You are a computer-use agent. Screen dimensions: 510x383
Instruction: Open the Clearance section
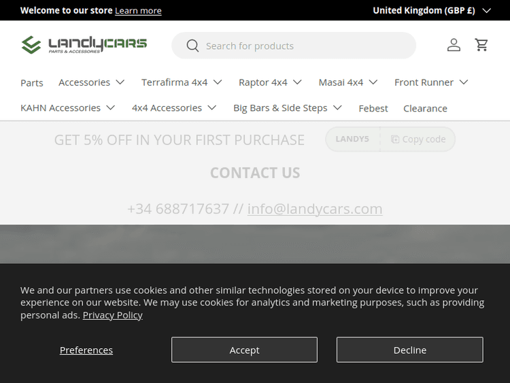[x=425, y=109]
